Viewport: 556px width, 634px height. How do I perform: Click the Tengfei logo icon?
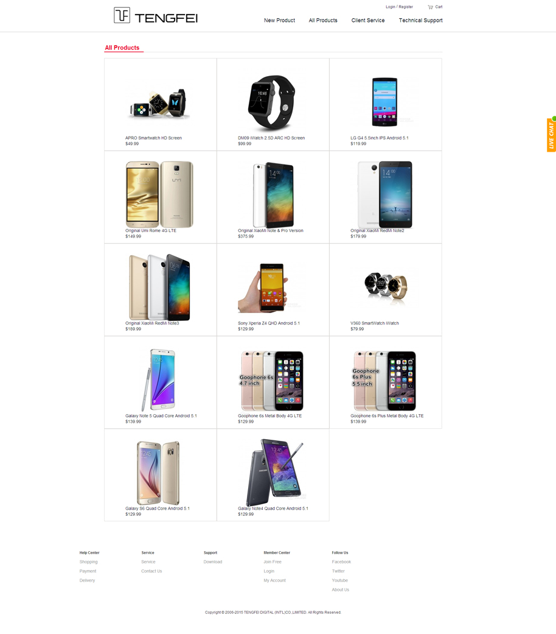click(x=122, y=15)
